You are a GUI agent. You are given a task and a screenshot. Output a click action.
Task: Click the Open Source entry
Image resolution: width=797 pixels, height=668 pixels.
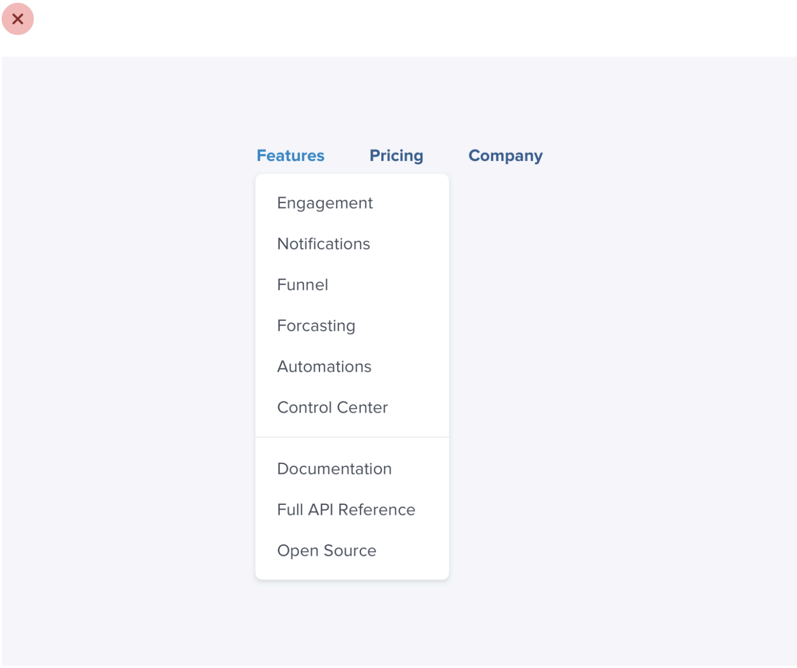coord(327,551)
